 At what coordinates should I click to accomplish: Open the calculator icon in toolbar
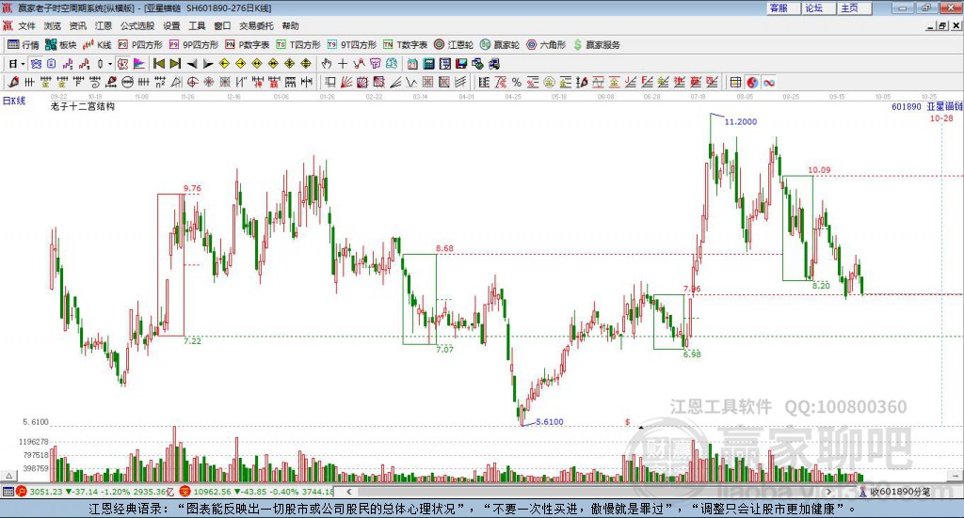click(428, 64)
